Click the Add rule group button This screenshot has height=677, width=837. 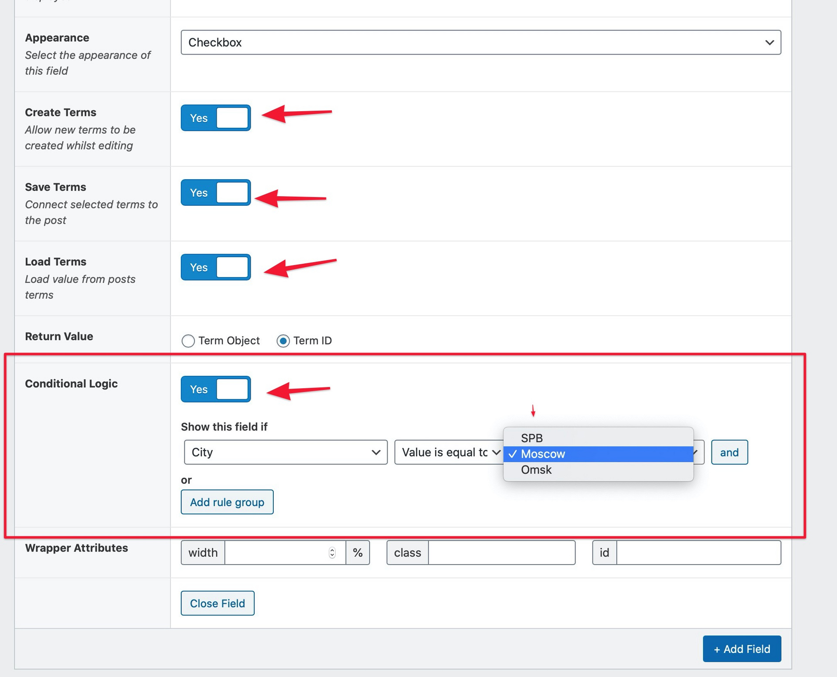click(x=227, y=502)
